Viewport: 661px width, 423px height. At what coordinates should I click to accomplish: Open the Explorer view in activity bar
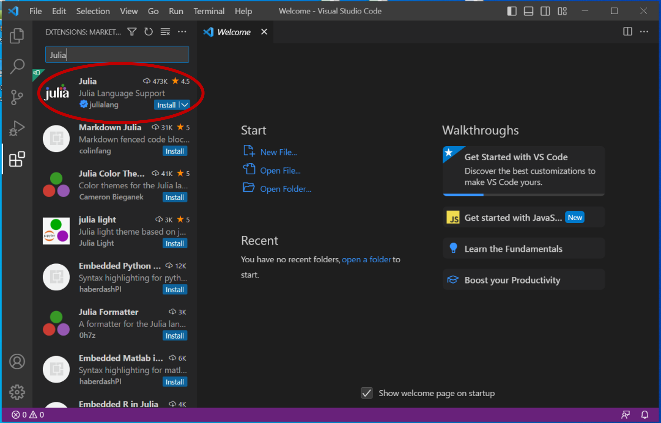(17, 36)
